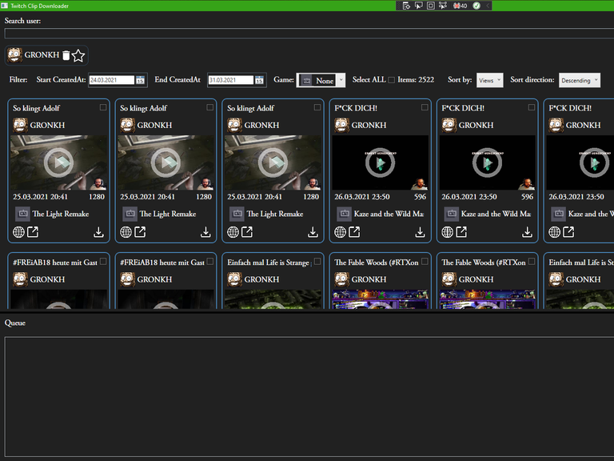Favorite GRONKH using the star icon
Screen dimensions: 614x461
[78, 56]
